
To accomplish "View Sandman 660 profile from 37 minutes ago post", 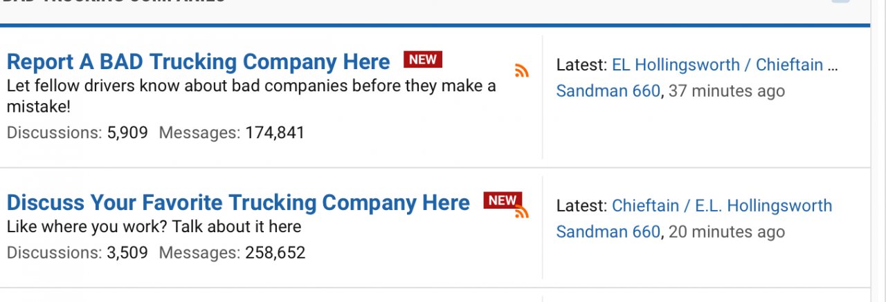I will point(608,91).
